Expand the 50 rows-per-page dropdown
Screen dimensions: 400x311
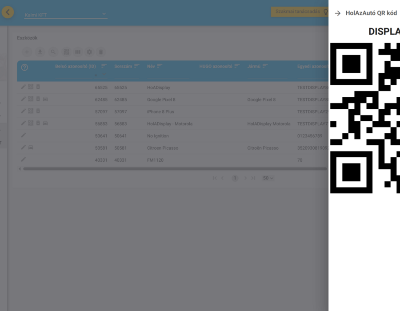tap(268, 178)
